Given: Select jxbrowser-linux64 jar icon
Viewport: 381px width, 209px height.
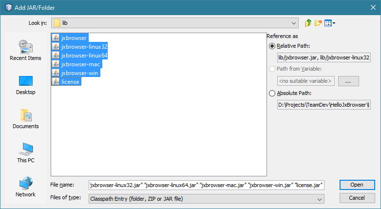Looking at the screenshot, I should (x=56, y=55).
